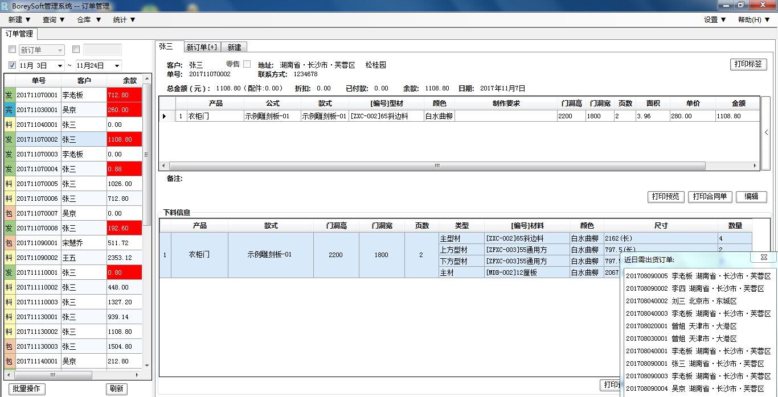The image size is (778, 397).
Task: Click the 打印预览 button
Action: tap(666, 197)
